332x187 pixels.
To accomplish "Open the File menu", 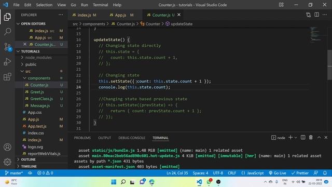I will (x=16, y=5).
